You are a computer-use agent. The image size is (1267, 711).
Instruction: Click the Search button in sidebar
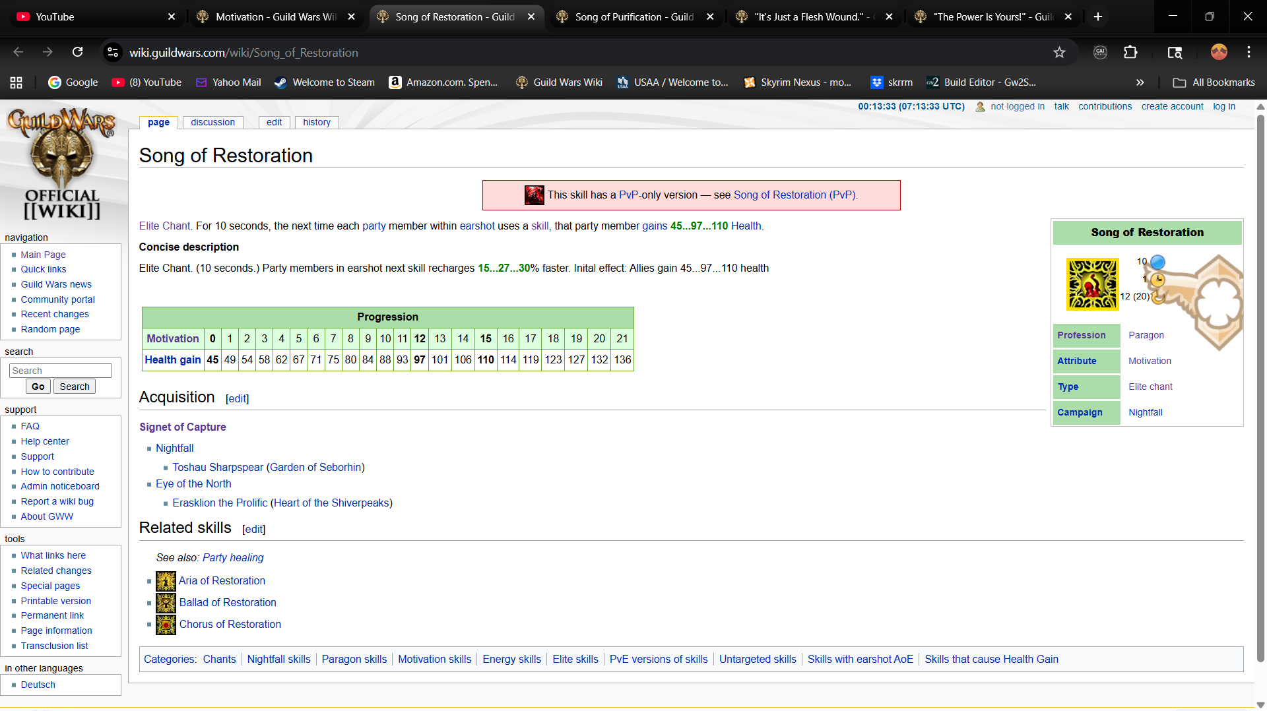tap(75, 386)
